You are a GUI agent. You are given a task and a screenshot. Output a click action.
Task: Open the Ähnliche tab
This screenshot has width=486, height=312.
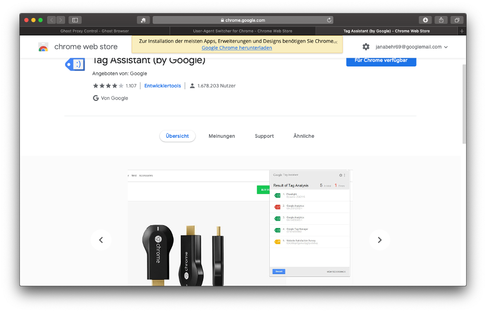click(304, 136)
